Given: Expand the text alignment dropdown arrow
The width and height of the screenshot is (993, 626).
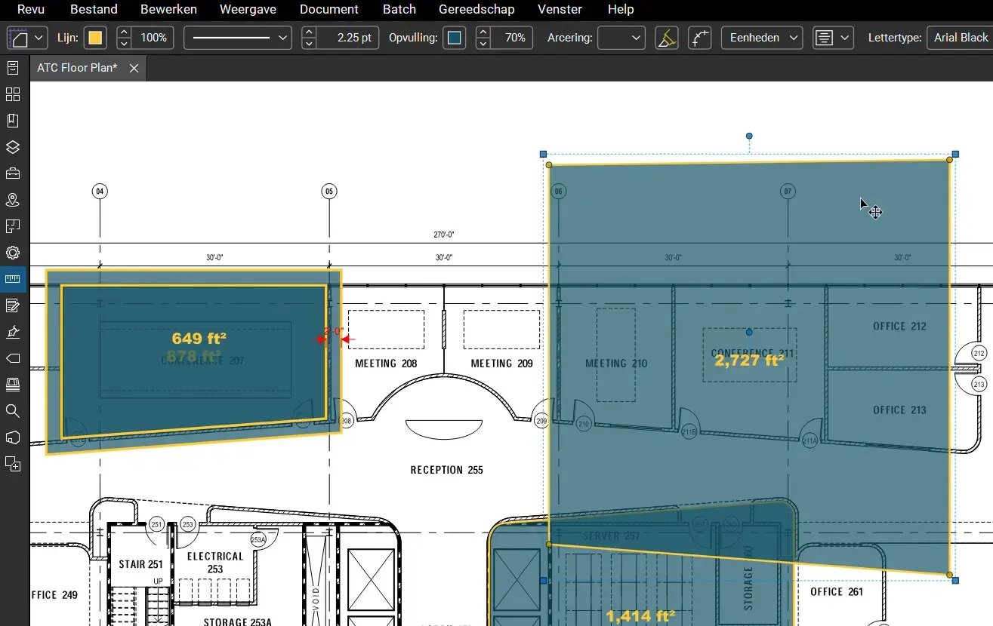Looking at the screenshot, I should pos(844,38).
